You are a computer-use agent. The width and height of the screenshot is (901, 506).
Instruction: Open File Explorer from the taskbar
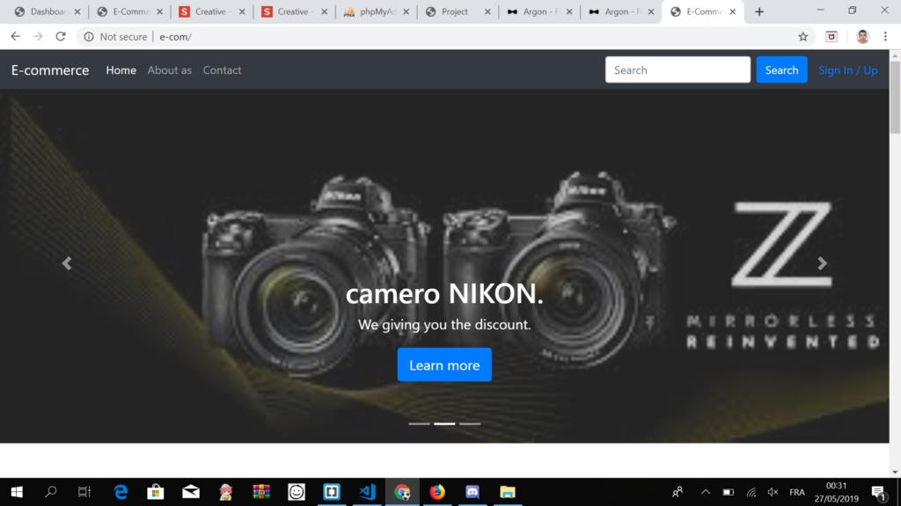click(508, 492)
